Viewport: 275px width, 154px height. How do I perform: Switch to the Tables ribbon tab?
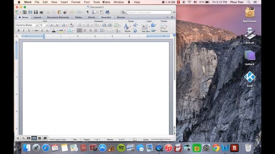pos(78,17)
